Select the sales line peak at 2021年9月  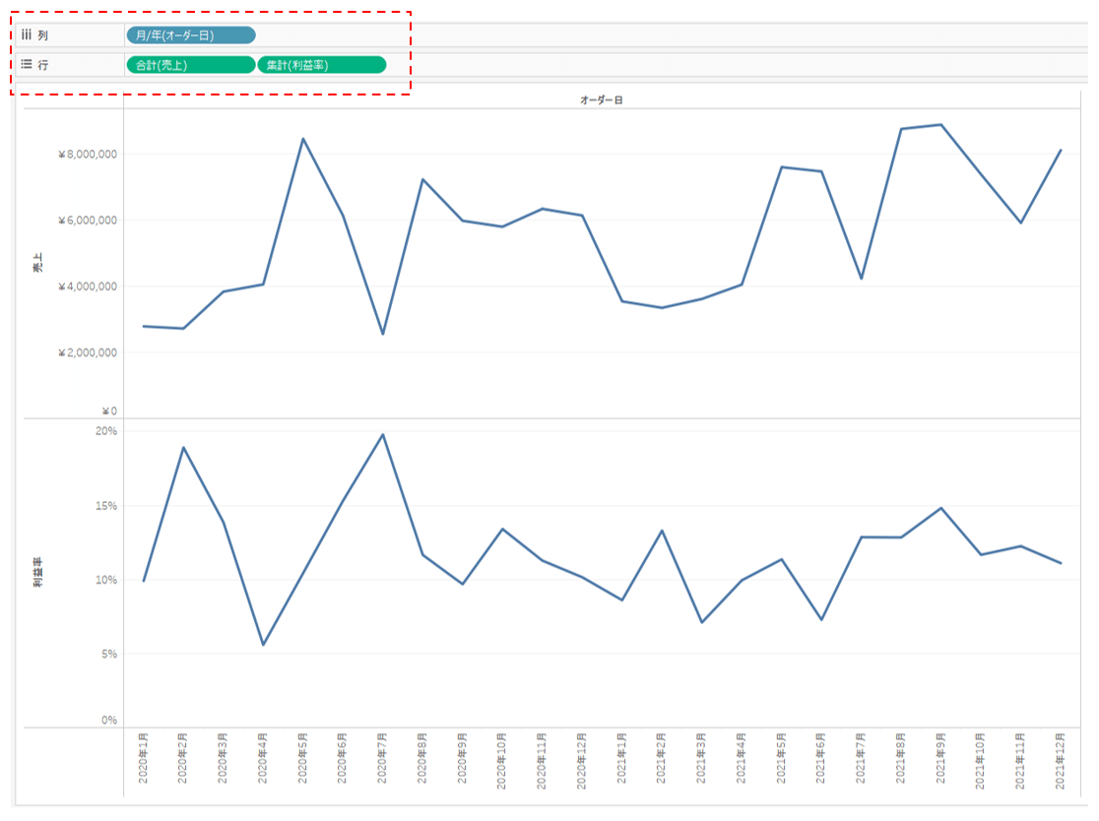(940, 125)
